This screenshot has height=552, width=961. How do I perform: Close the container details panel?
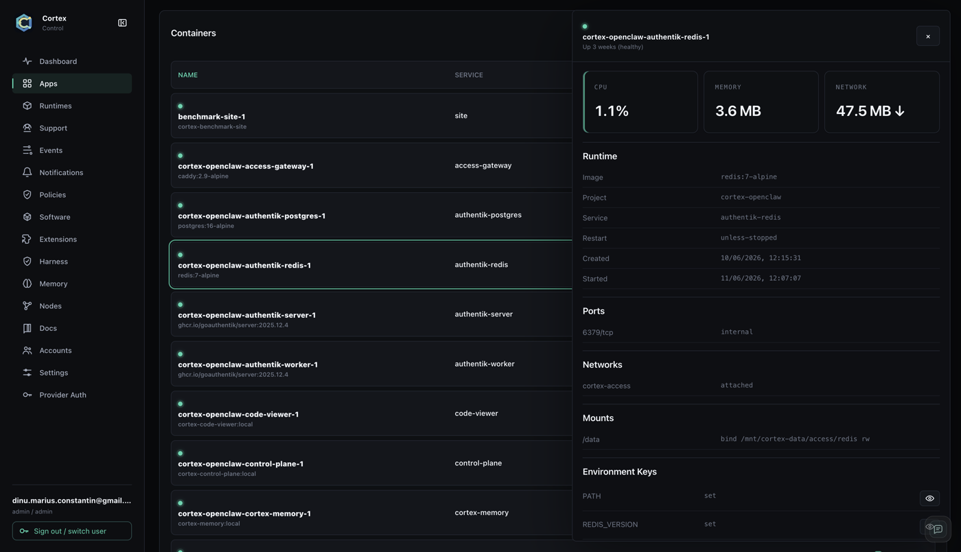pos(928,36)
